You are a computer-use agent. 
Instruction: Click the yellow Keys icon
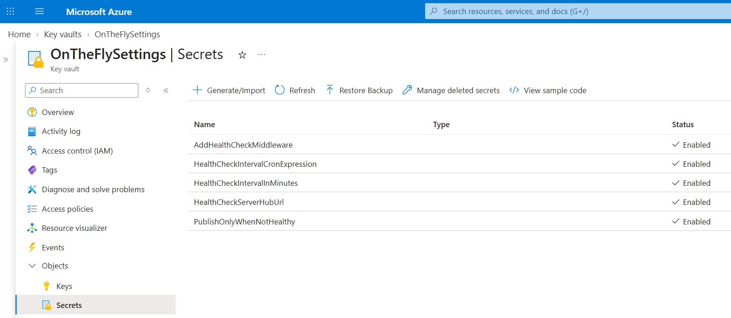tap(46, 286)
